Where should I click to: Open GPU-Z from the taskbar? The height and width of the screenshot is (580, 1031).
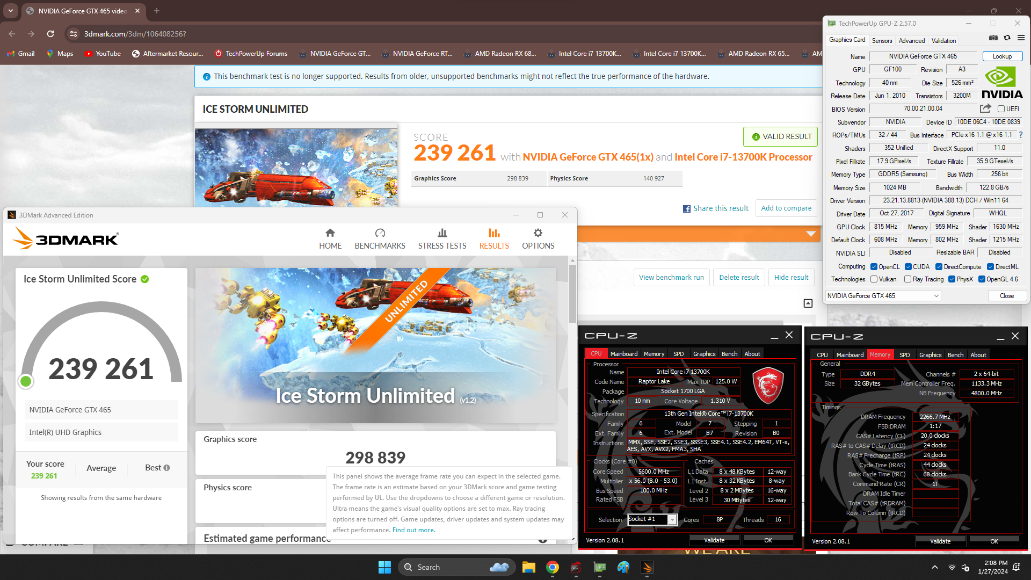click(600, 567)
